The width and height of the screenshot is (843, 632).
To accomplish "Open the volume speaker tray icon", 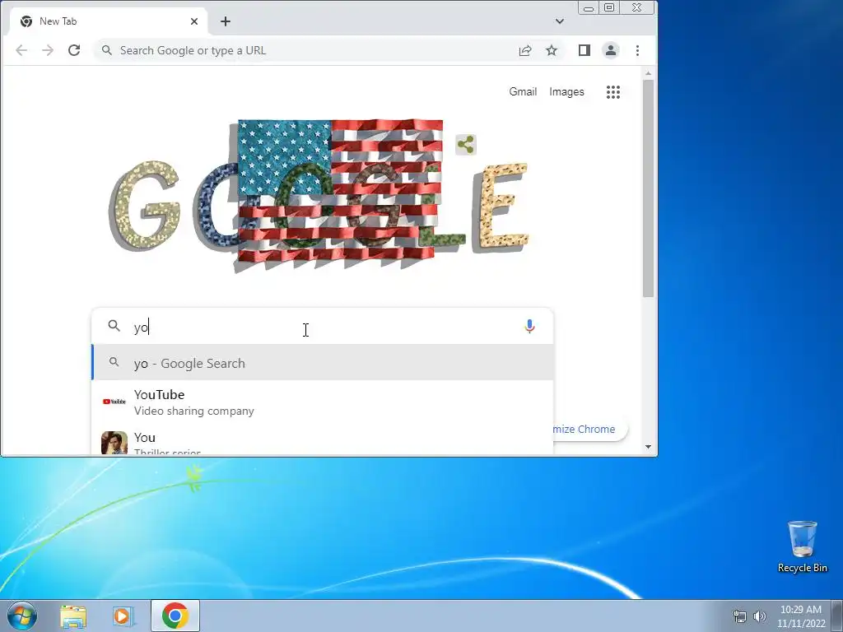I will click(x=760, y=616).
